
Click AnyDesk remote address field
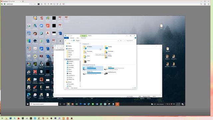tap(18, 4)
